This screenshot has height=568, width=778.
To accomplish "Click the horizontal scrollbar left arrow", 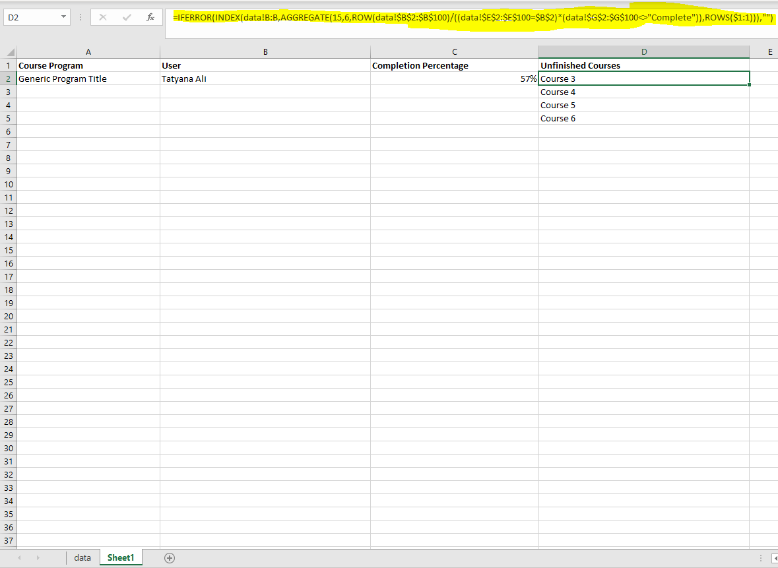I will pos(775,559).
